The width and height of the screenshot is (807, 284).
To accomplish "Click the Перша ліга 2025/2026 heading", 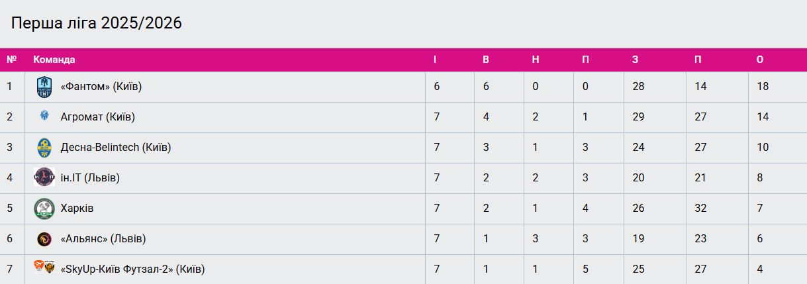I will point(97,24).
